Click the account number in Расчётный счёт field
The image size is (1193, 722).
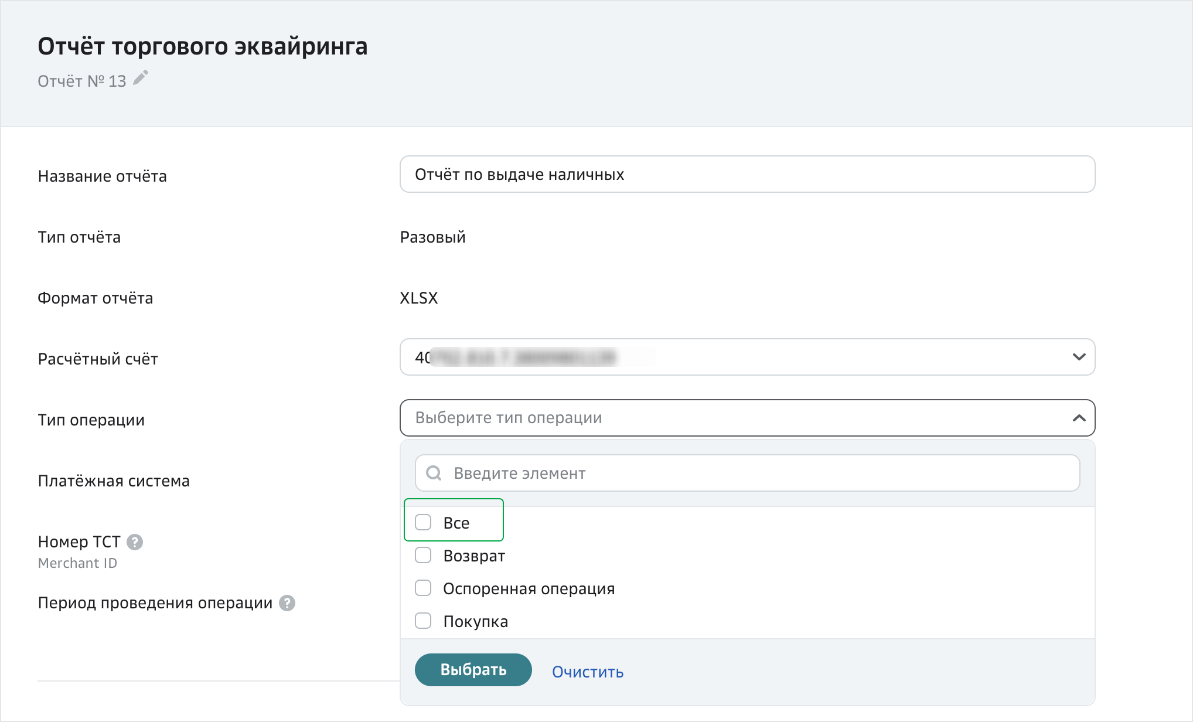coord(516,357)
